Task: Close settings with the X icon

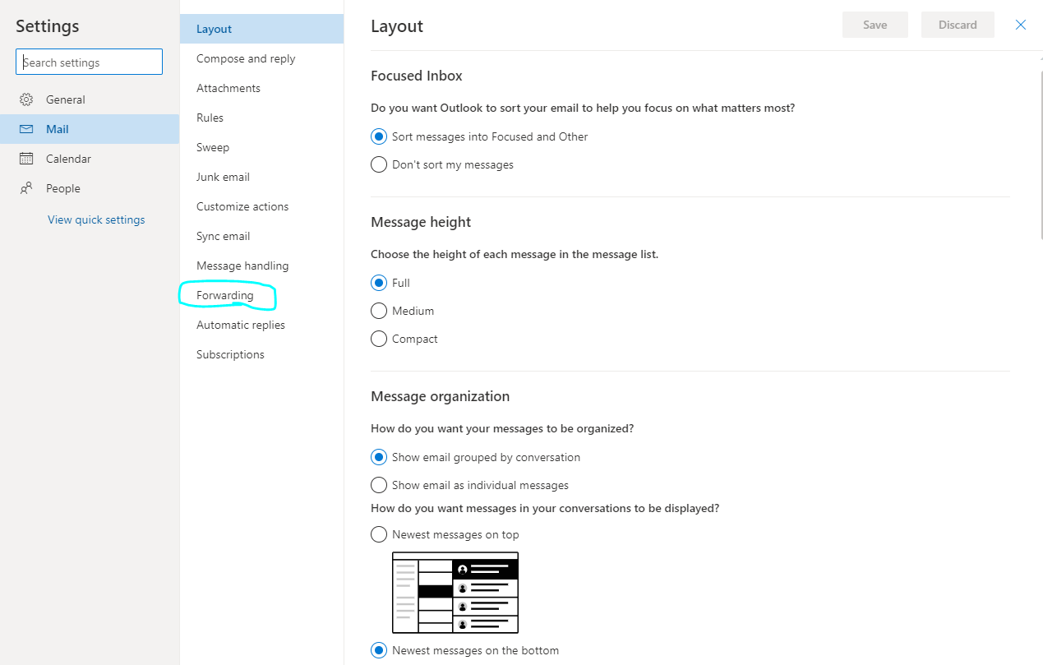Action: point(1020,25)
